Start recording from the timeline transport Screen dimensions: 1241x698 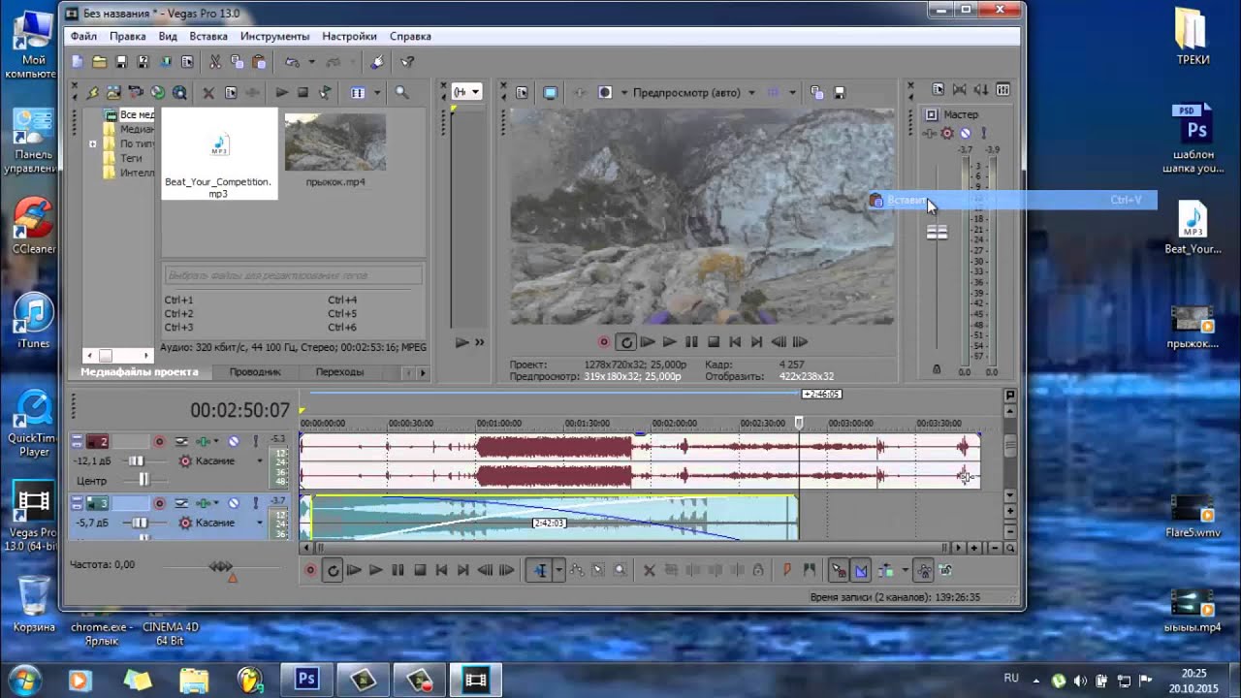310,570
